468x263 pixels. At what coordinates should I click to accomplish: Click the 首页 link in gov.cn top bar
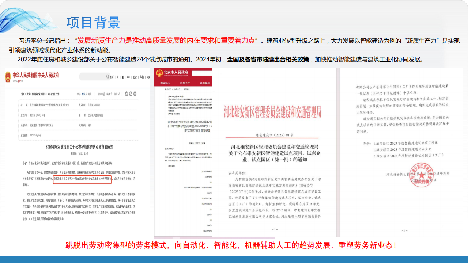(x=112, y=77)
